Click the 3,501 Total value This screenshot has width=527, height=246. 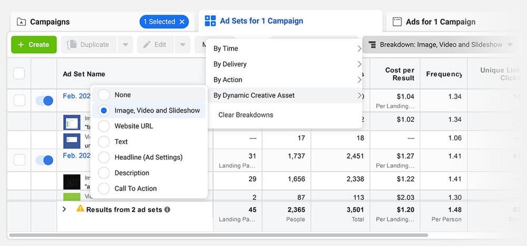[x=355, y=210]
